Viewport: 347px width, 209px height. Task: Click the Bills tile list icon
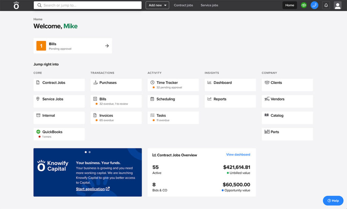[95, 99]
